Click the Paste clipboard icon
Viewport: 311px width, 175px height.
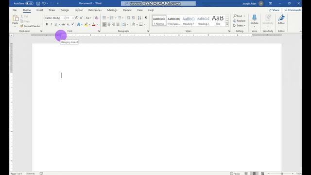click(x=15, y=18)
